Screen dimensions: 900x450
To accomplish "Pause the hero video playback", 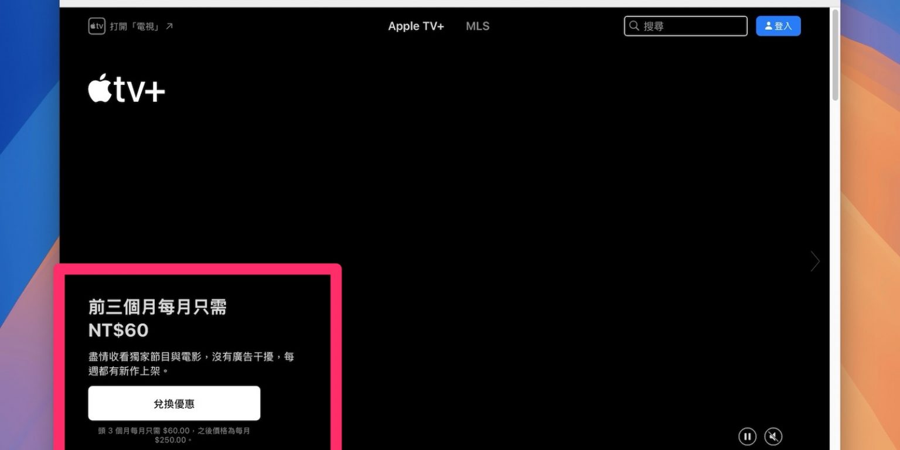I will [747, 437].
